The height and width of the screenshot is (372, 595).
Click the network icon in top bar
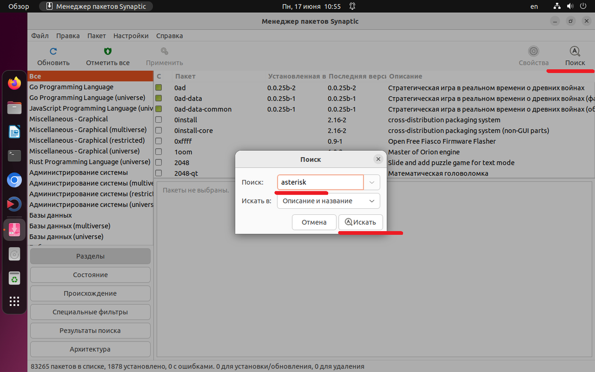(557, 6)
